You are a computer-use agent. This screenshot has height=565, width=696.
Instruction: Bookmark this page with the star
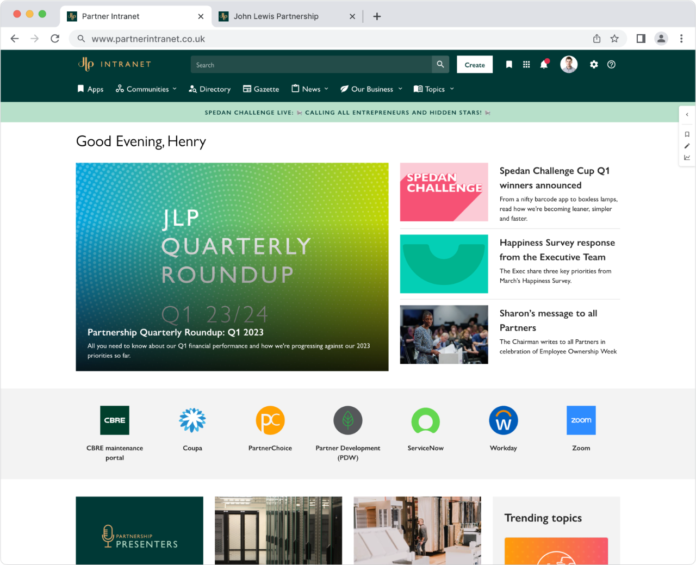[614, 39]
